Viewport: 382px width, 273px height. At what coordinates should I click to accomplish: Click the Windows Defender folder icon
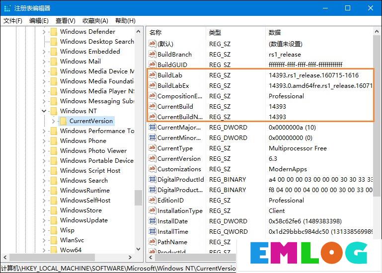coord(54,32)
